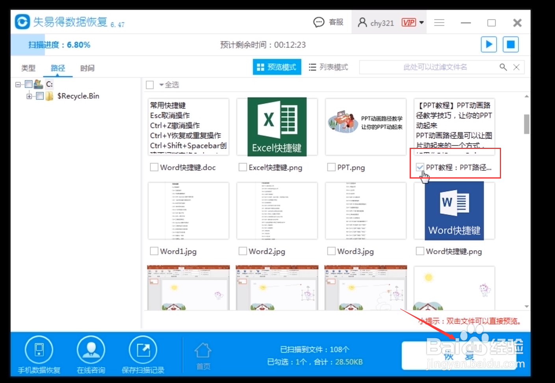Select Word快捷键.png thumbnail
555x383 pixels.
(x=454, y=211)
